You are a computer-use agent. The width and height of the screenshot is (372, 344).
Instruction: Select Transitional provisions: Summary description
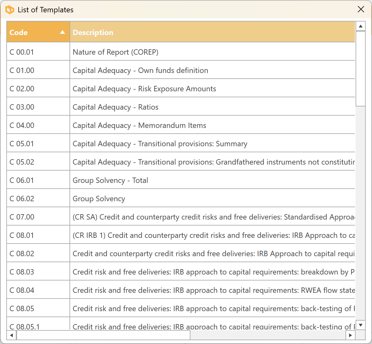pos(213,143)
